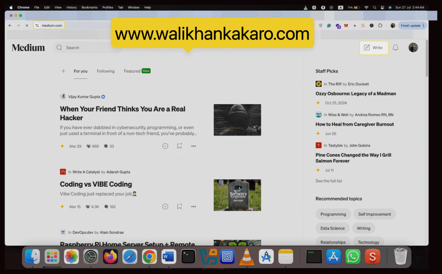The height and width of the screenshot is (274, 442).
Task: Open The Riff publication link
Action: [x=335, y=84]
